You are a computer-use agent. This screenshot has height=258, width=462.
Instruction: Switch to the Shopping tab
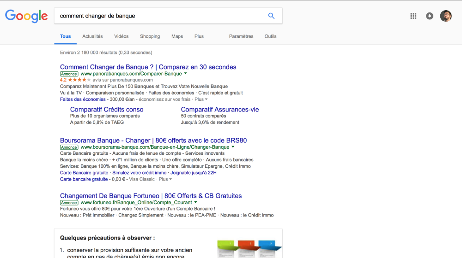tap(150, 36)
